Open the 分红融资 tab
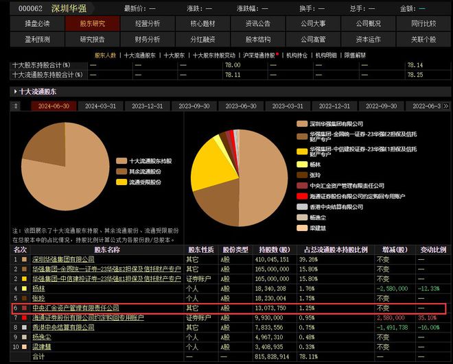The width and height of the screenshot is (453, 364). (x=202, y=39)
